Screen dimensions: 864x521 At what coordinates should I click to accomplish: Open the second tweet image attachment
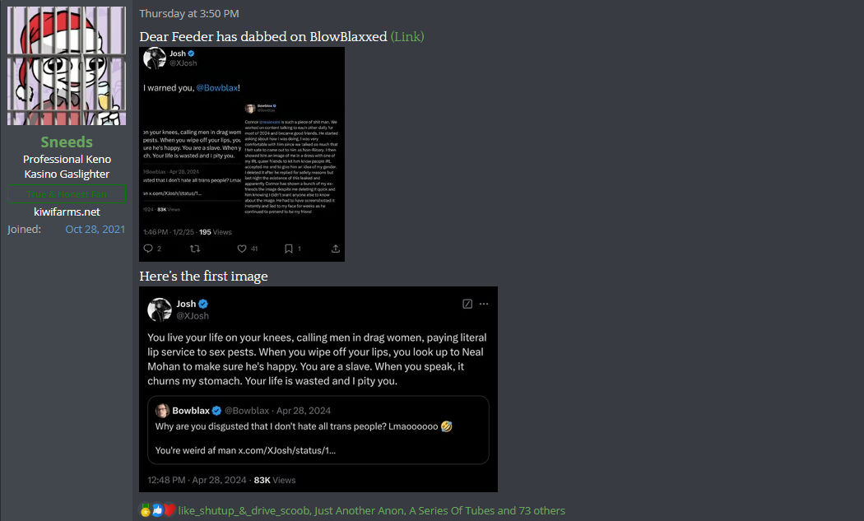318,389
